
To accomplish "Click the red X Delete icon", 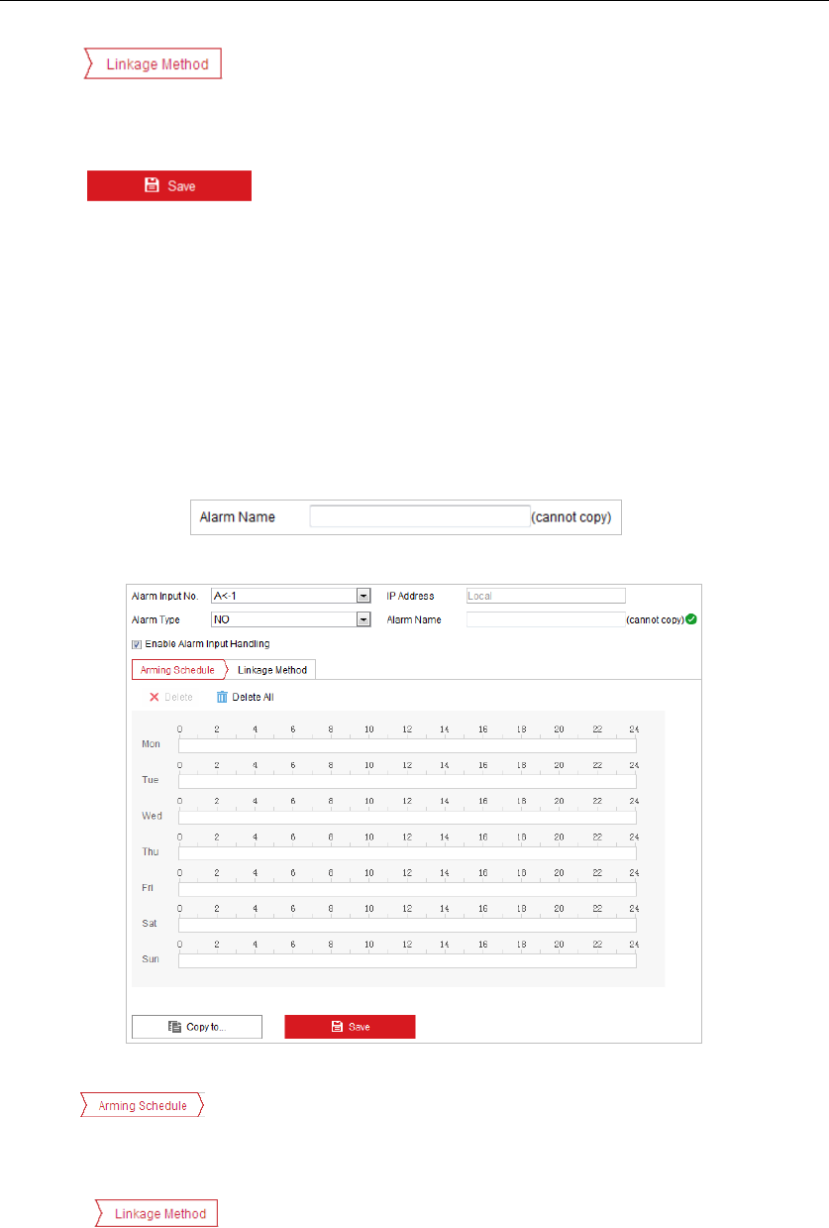I will 155,697.
